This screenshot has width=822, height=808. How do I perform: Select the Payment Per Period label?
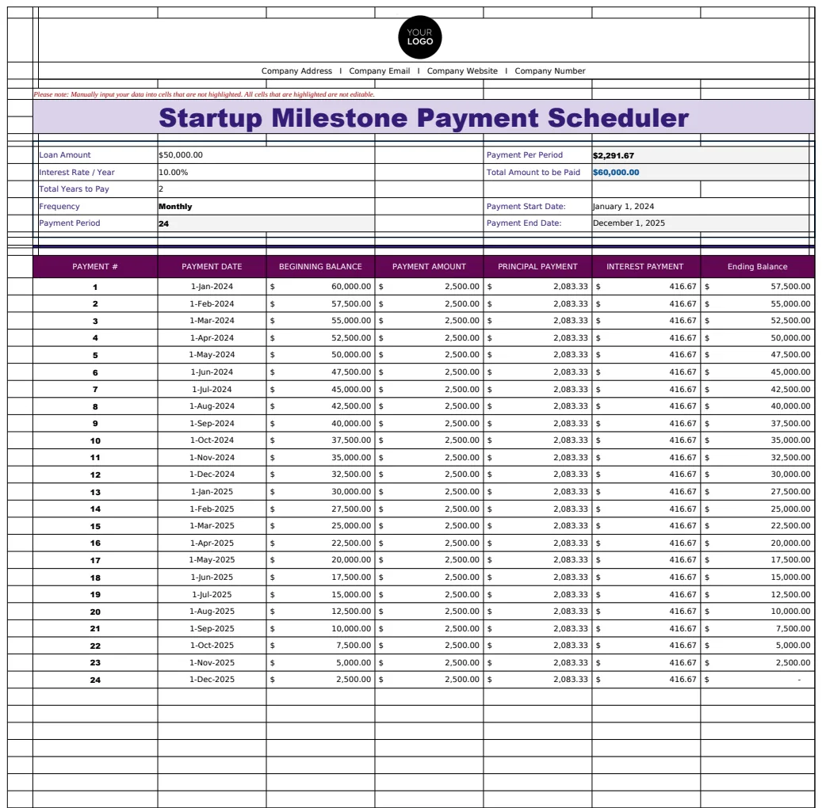(x=524, y=155)
